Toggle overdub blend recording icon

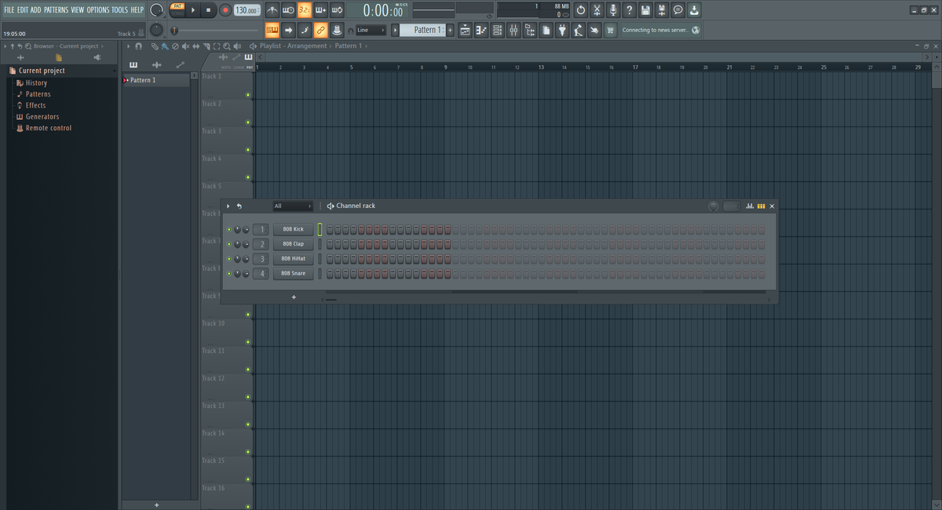pyautogui.click(x=321, y=10)
